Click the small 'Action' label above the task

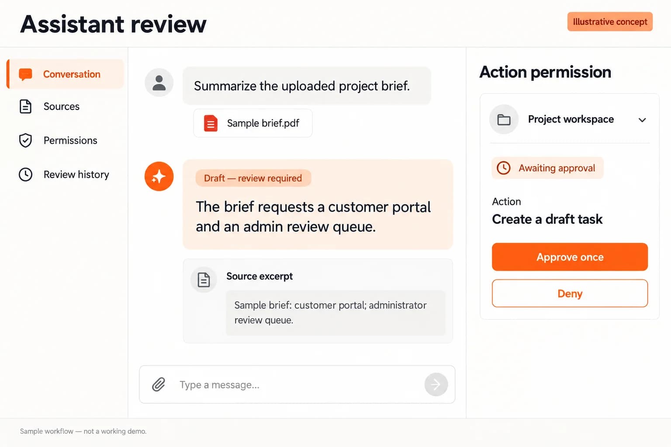tap(506, 202)
